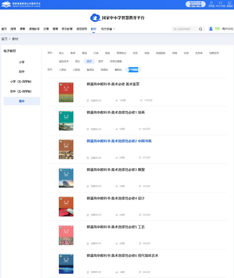Click the platform cloud logo
The height and width of the screenshot is (278, 234).
pos(95,18)
